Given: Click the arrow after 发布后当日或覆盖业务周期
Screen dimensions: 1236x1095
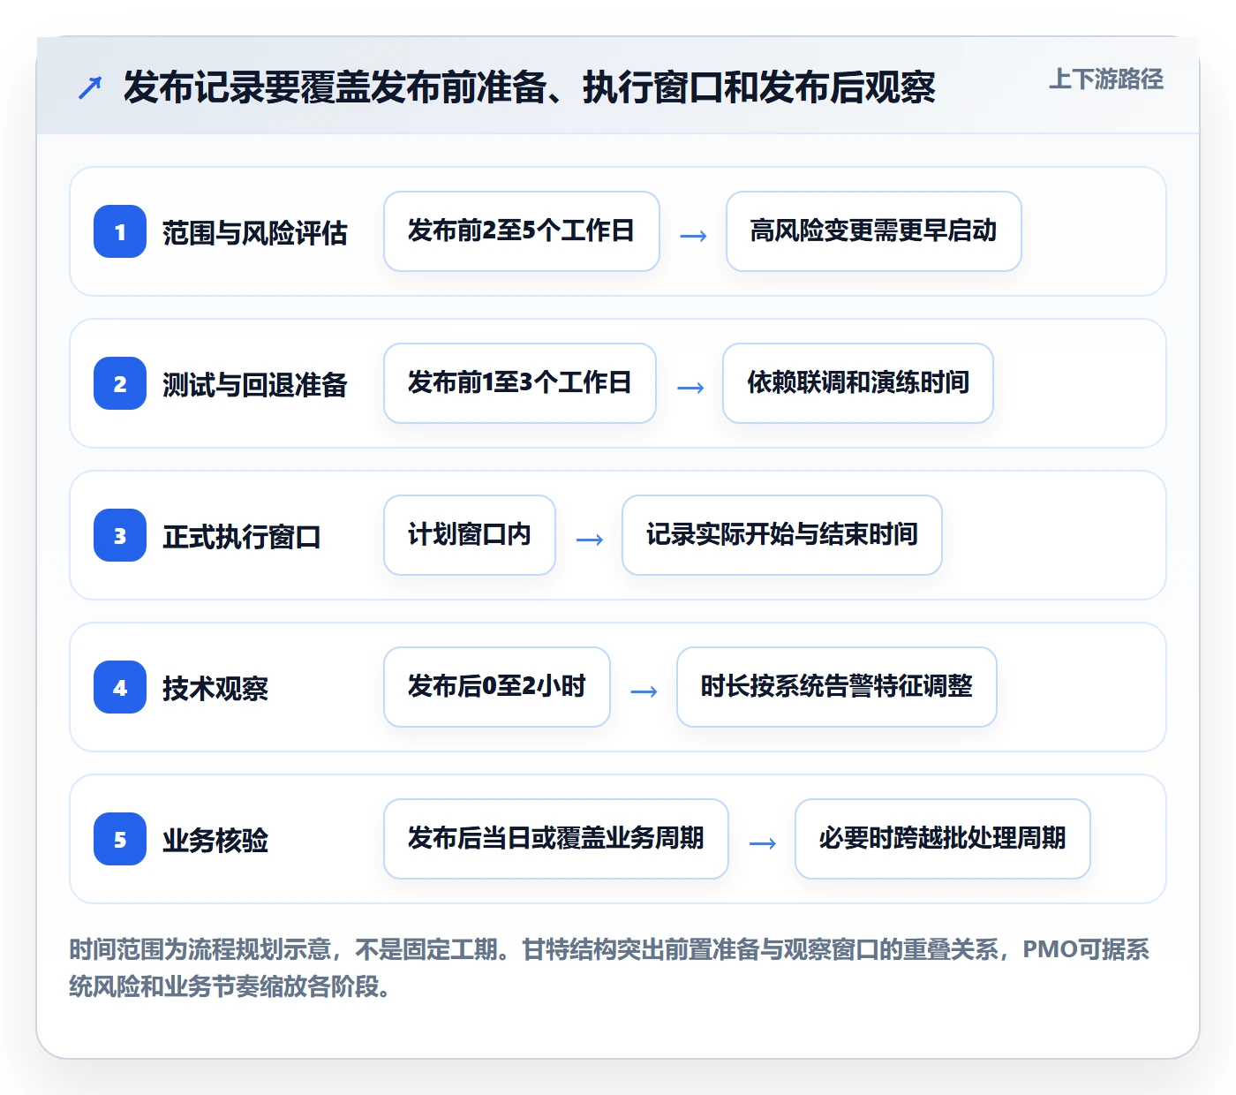Looking at the screenshot, I should click(x=762, y=842).
